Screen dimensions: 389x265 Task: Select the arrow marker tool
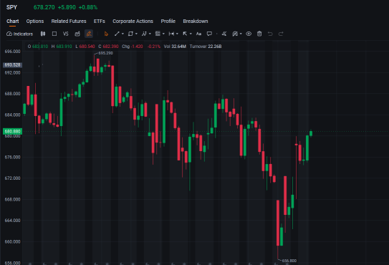point(185,34)
